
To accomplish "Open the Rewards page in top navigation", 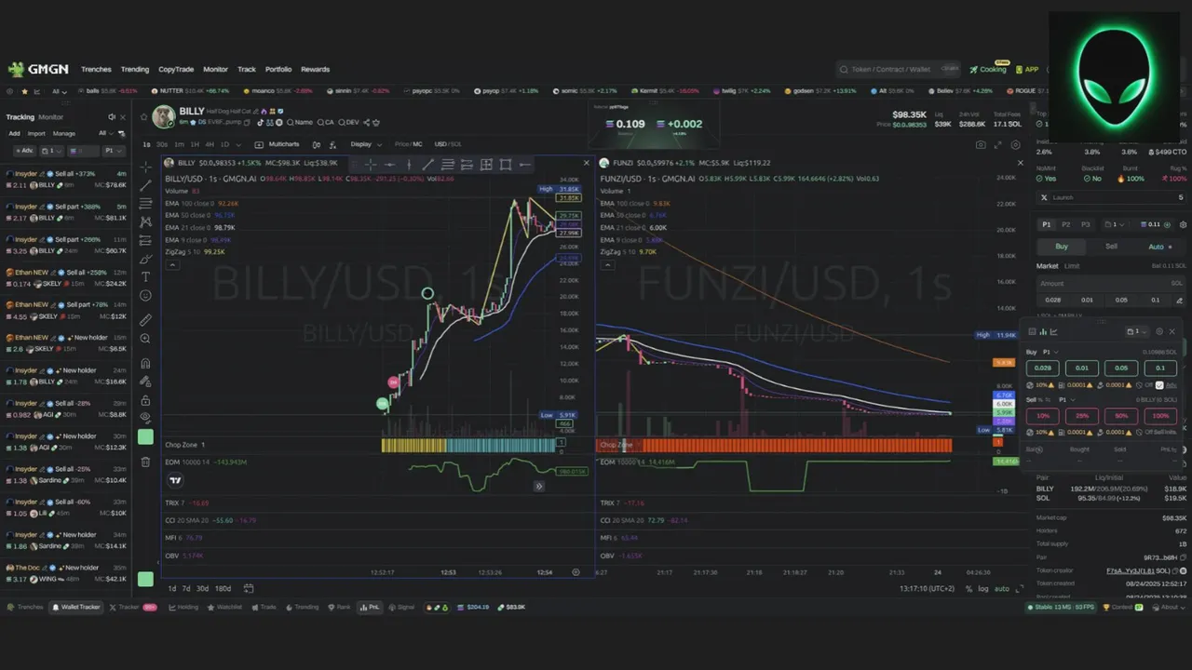I will coord(315,69).
